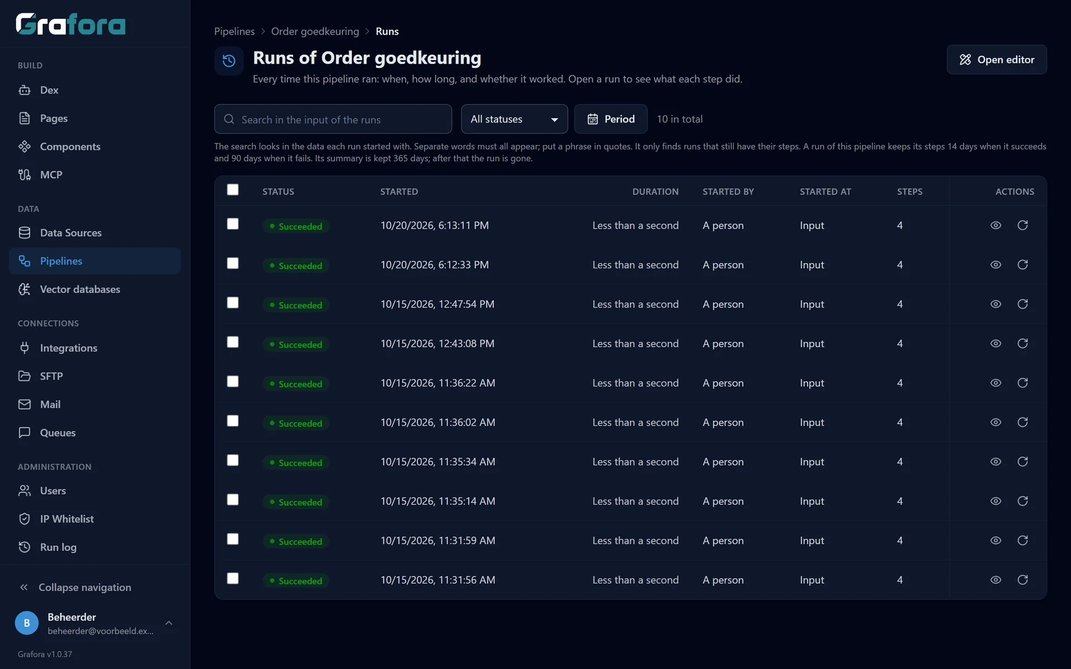The image size is (1071, 669).
Task: Open MCP in the sidebar
Action: coord(95,174)
